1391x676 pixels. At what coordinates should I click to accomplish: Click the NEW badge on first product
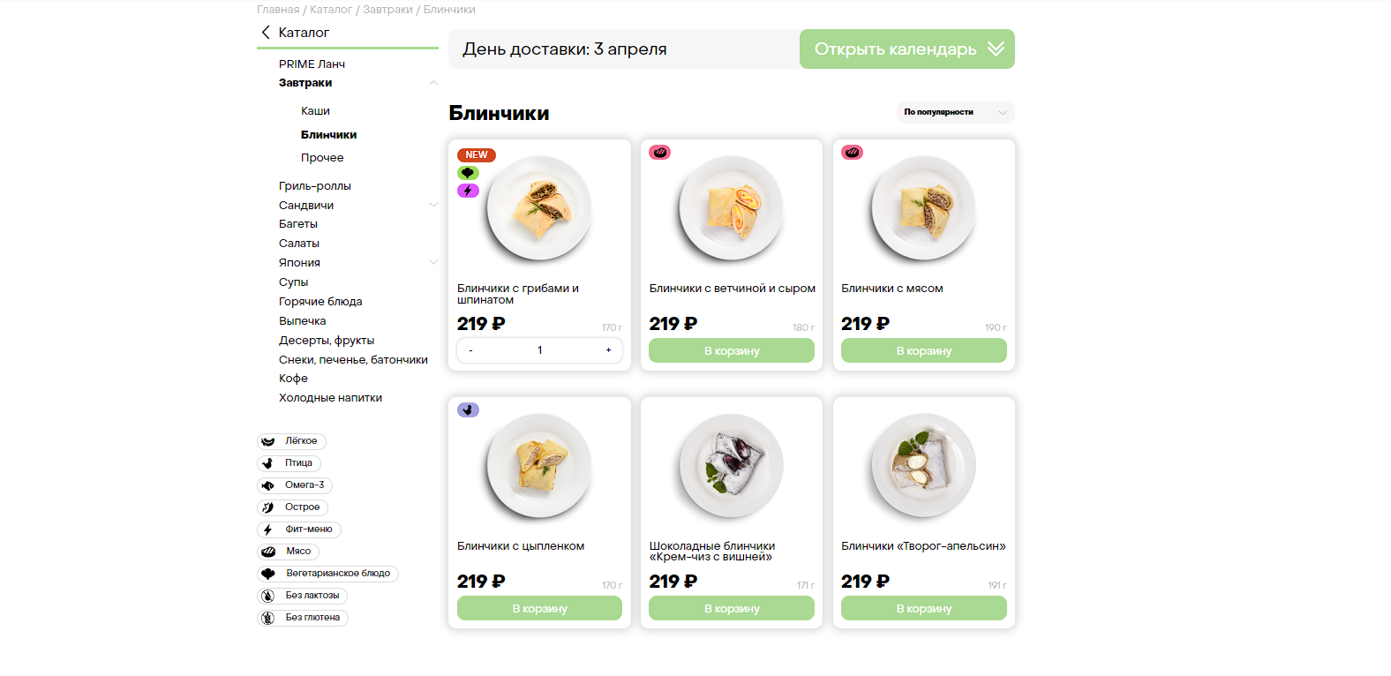pyautogui.click(x=477, y=155)
